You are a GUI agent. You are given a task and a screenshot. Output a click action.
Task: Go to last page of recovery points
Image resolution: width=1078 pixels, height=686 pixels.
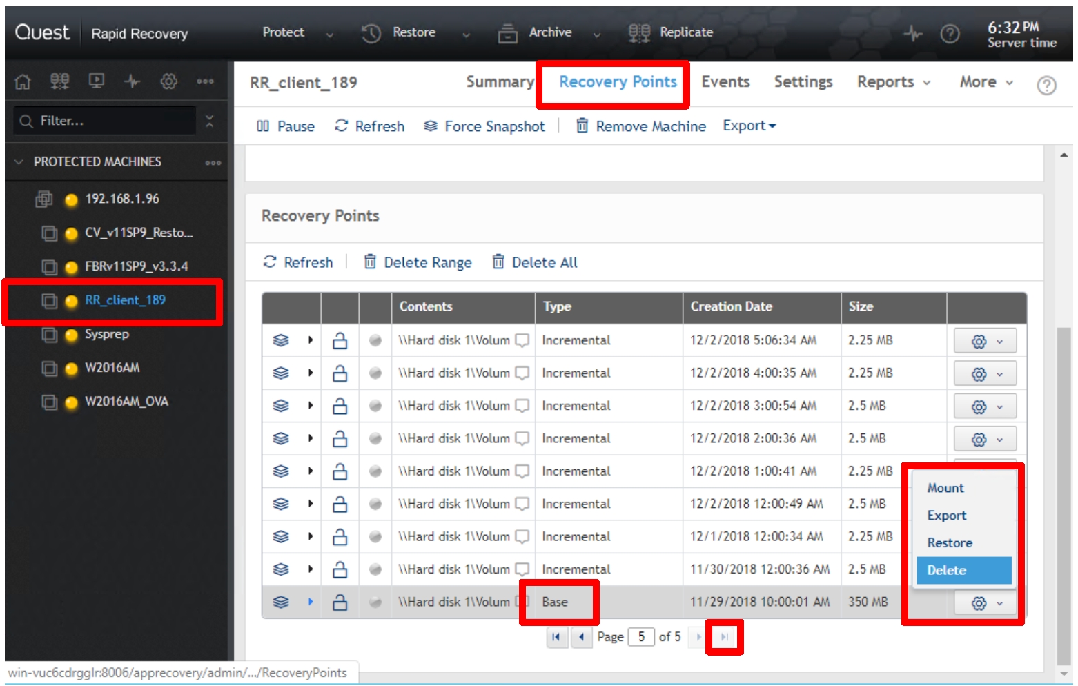click(x=724, y=637)
